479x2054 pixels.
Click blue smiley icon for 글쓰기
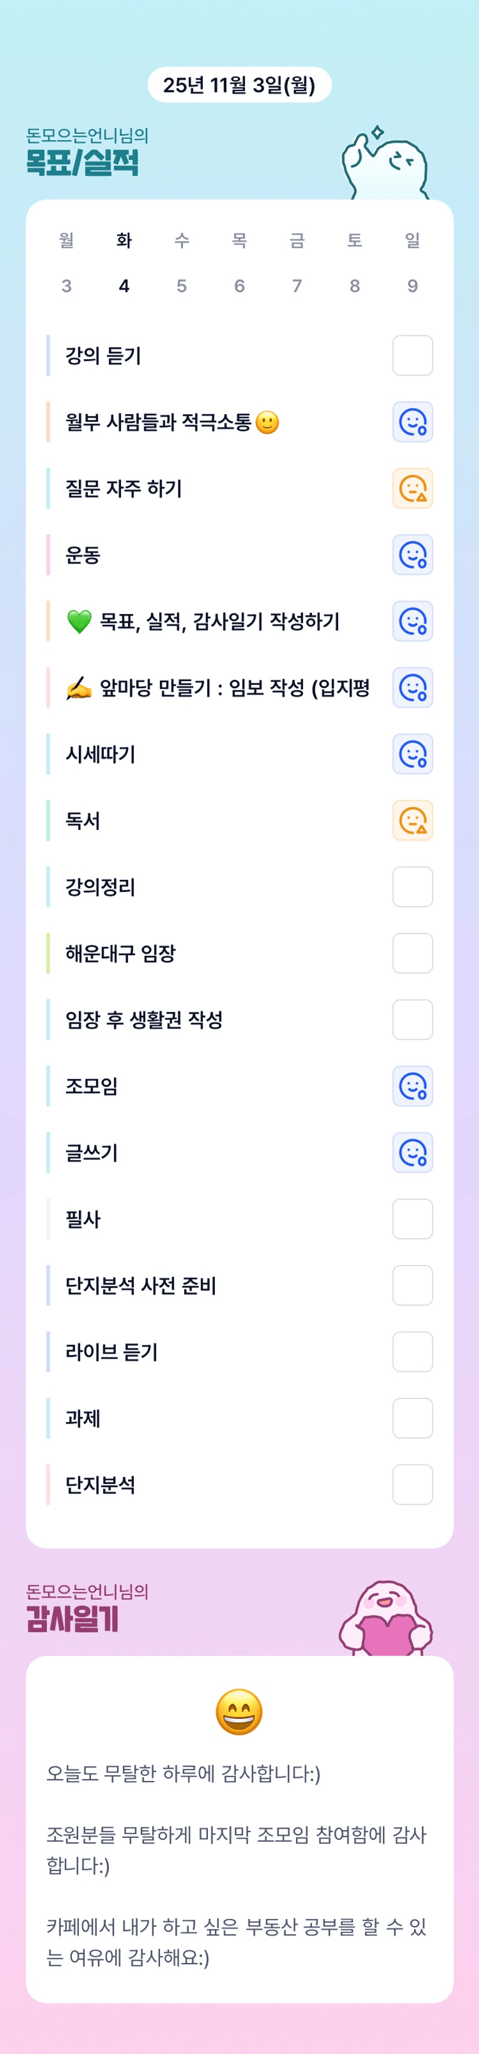412,1152
